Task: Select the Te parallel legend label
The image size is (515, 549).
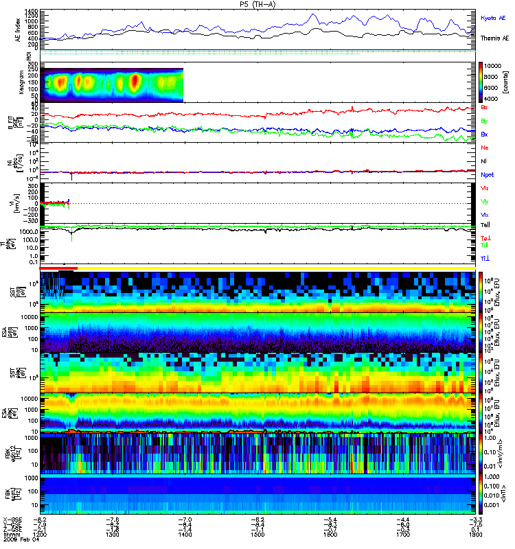Action: pos(485,225)
